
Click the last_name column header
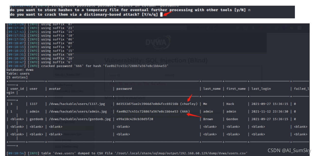pos(212,89)
